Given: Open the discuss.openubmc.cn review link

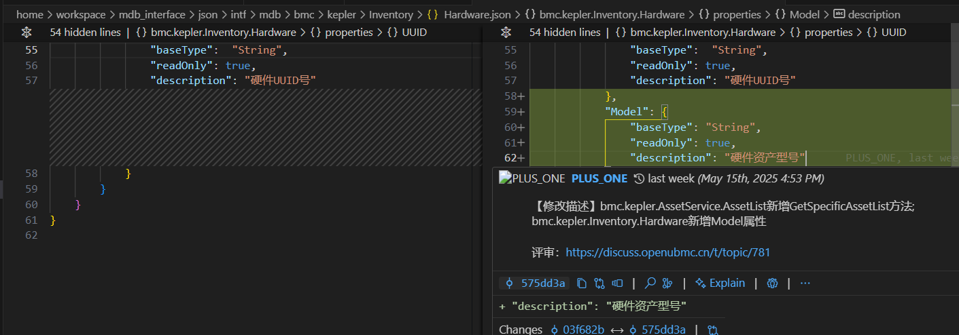Looking at the screenshot, I should [x=667, y=252].
